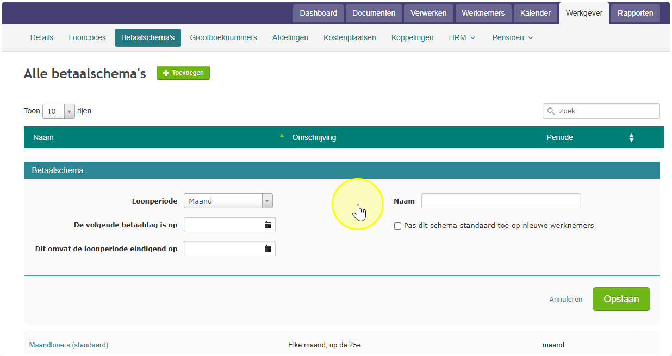Open Grootboeknummers subtab
The width and height of the screenshot is (672, 356).
[223, 37]
